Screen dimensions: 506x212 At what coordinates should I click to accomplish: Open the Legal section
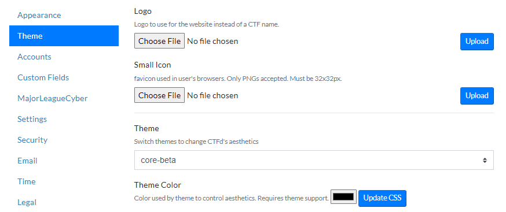tap(27, 202)
